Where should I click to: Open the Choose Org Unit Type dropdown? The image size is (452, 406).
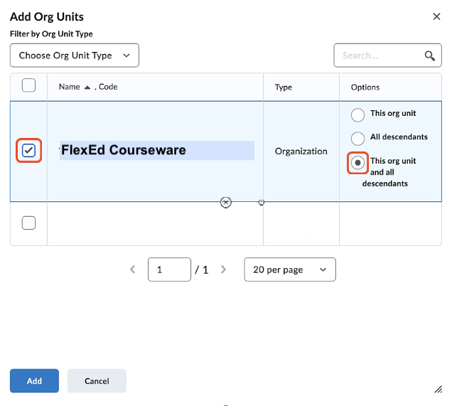click(75, 55)
